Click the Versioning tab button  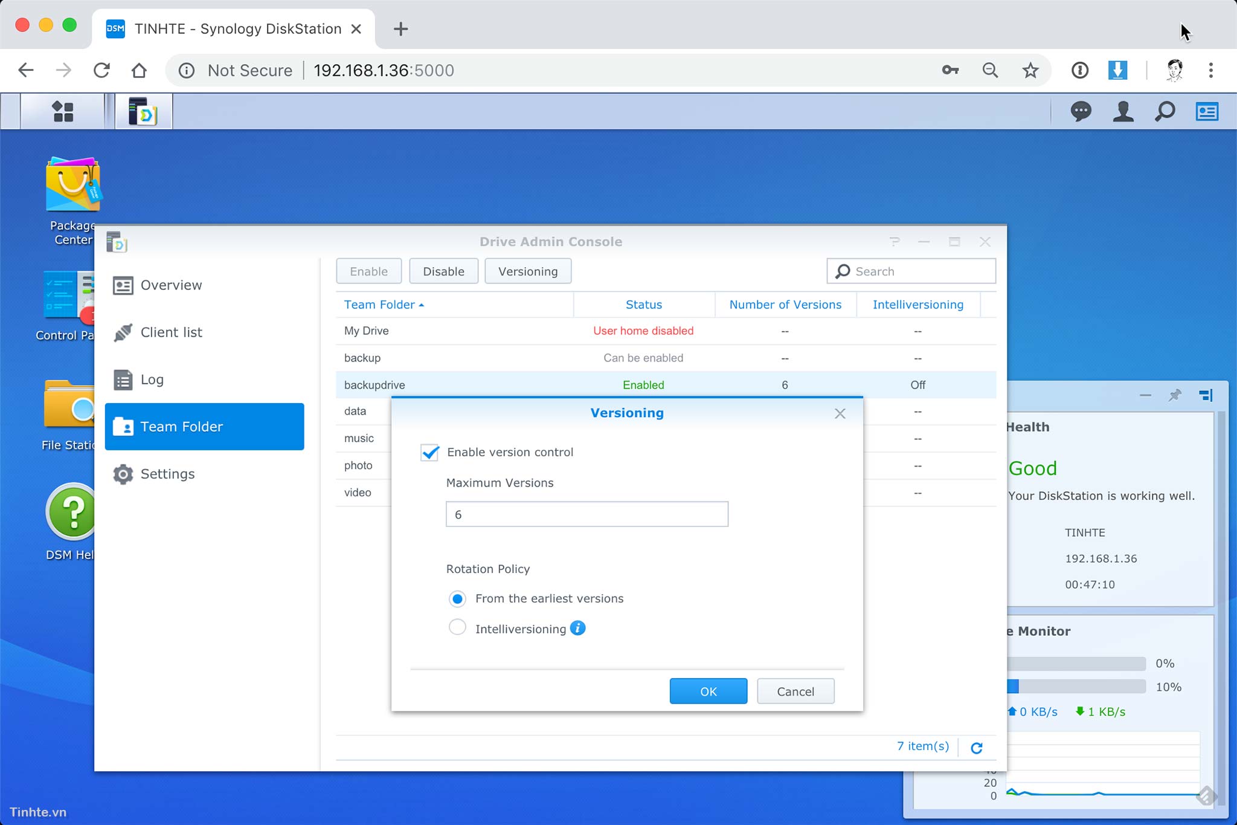527,271
